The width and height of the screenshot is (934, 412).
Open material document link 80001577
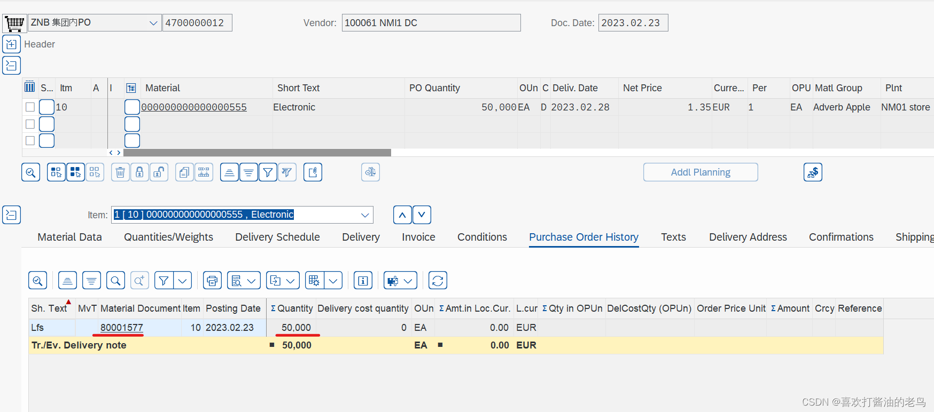pyautogui.click(x=122, y=328)
